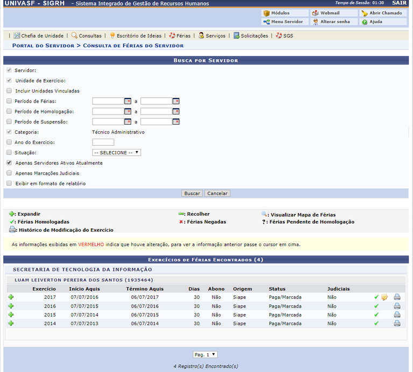413x372 pixels.
Task: Enable Incluir Unidades Vinculadas checkbox
Action: 9,91
